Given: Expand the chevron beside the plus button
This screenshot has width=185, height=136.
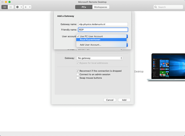Looking at the screenshot, I should (x=30, y=7).
